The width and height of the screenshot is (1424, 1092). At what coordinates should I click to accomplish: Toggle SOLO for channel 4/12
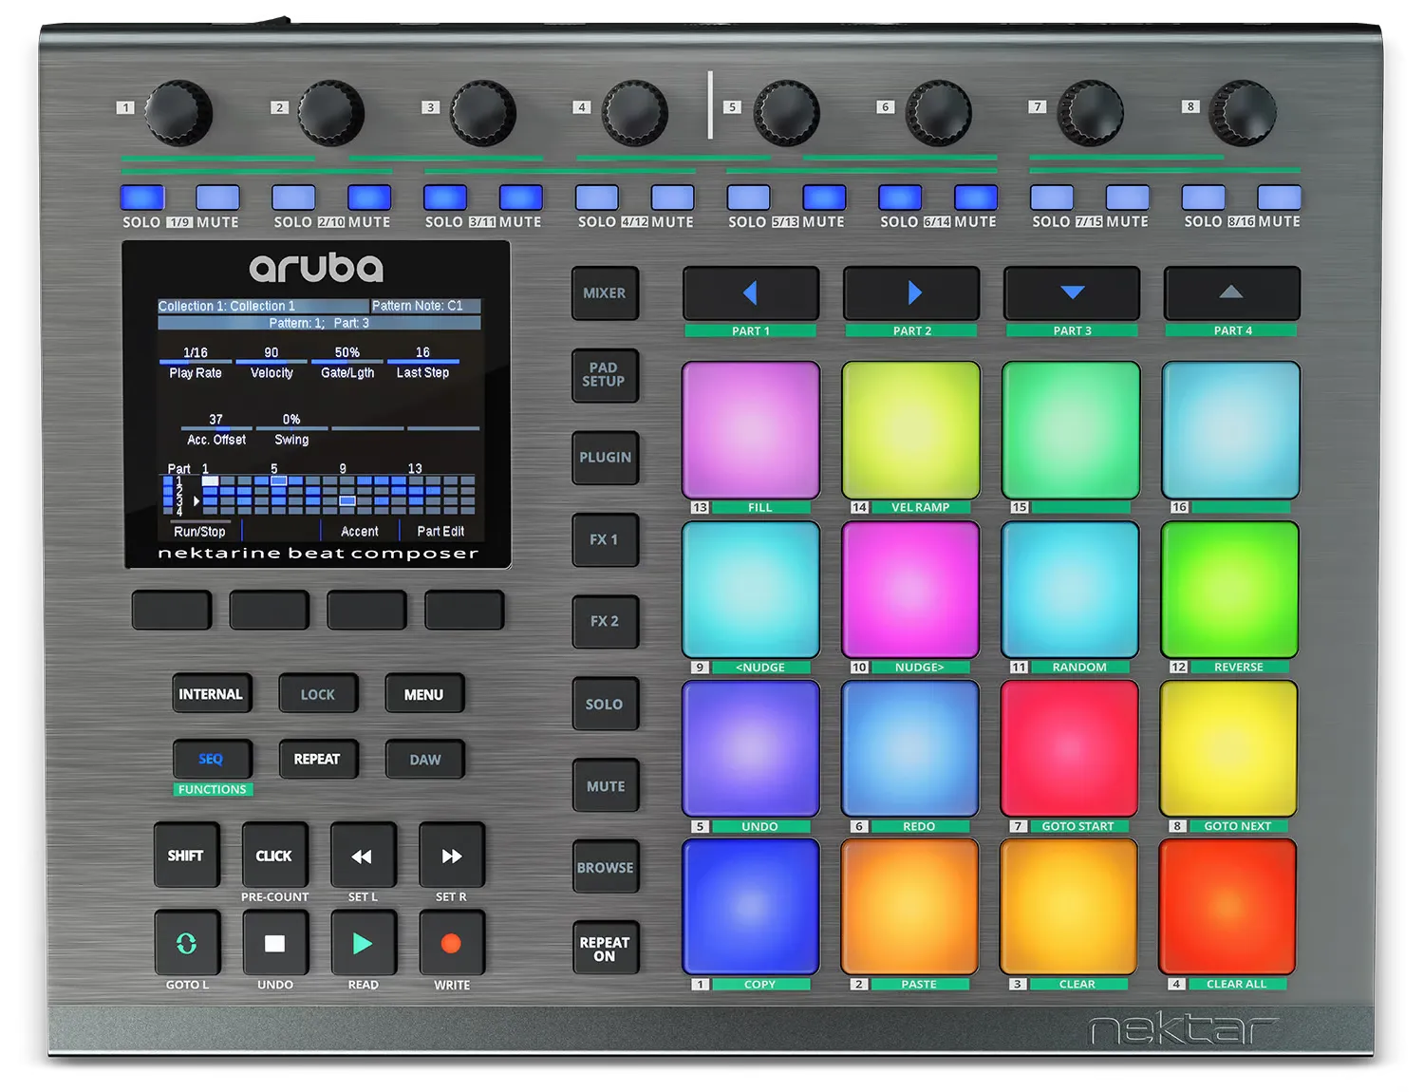tap(597, 198)
